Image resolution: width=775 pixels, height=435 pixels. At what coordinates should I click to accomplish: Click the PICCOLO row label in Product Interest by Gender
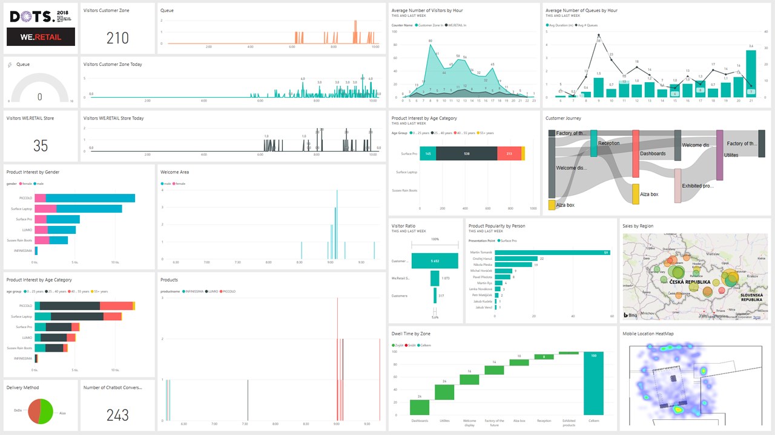pos(26,198)
